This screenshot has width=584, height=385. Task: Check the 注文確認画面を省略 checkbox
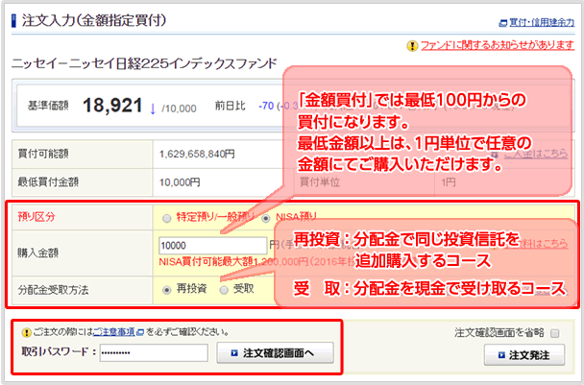555,333
